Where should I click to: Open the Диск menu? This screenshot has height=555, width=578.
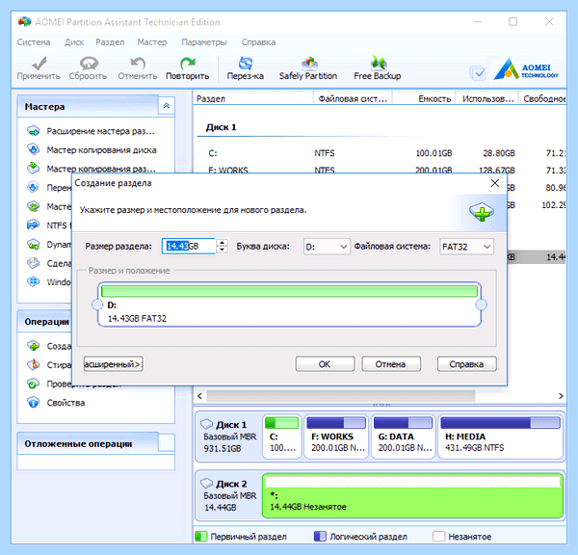click(74, 42)
